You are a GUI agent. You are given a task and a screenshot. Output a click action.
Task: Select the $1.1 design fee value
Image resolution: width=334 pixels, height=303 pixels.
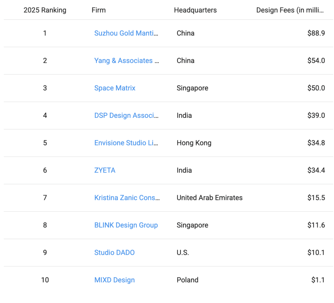[318, 280]
